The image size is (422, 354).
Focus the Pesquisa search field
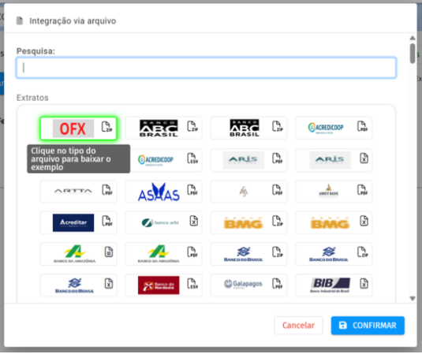click(206, 68)
